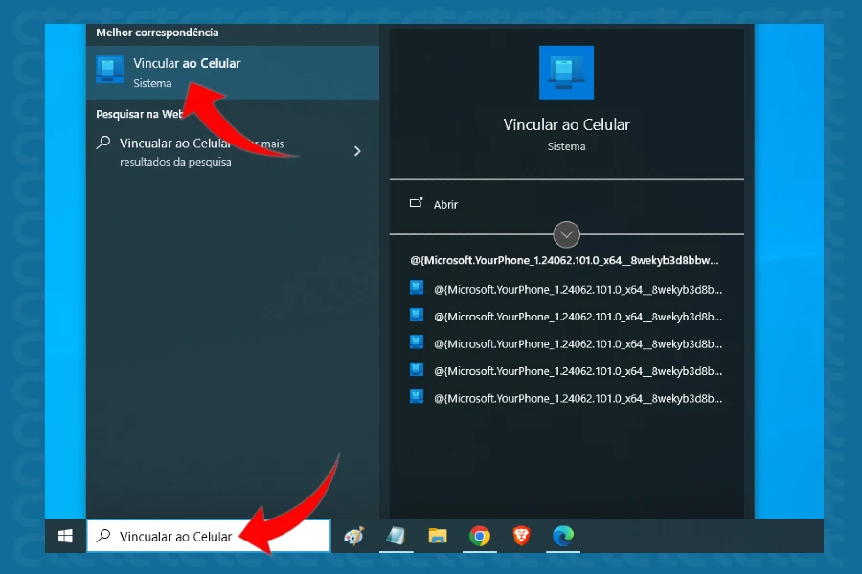
Task: Launch Brave browser from taskbar
Action: pyautogui.click(x=522, y=536)
